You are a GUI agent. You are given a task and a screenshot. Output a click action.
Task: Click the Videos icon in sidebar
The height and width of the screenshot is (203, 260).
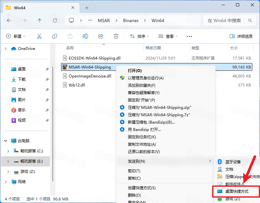[x=14, y=120]
